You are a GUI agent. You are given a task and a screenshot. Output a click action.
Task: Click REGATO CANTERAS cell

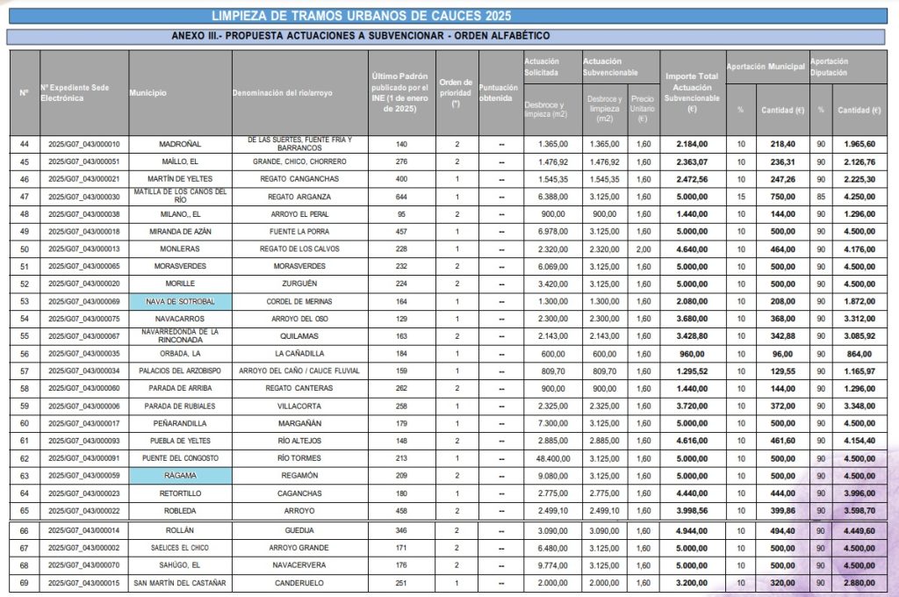click(299, 388)
